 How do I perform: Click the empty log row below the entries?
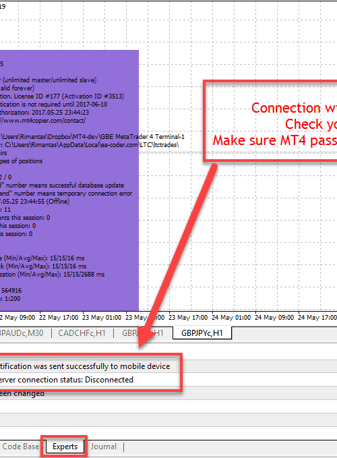pyautogui.click(x=168, y=407)
